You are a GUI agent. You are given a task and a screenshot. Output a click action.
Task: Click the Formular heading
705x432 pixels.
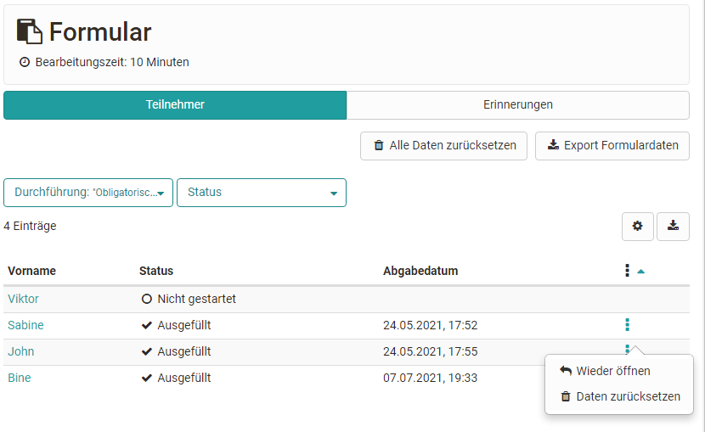point(100,32)
